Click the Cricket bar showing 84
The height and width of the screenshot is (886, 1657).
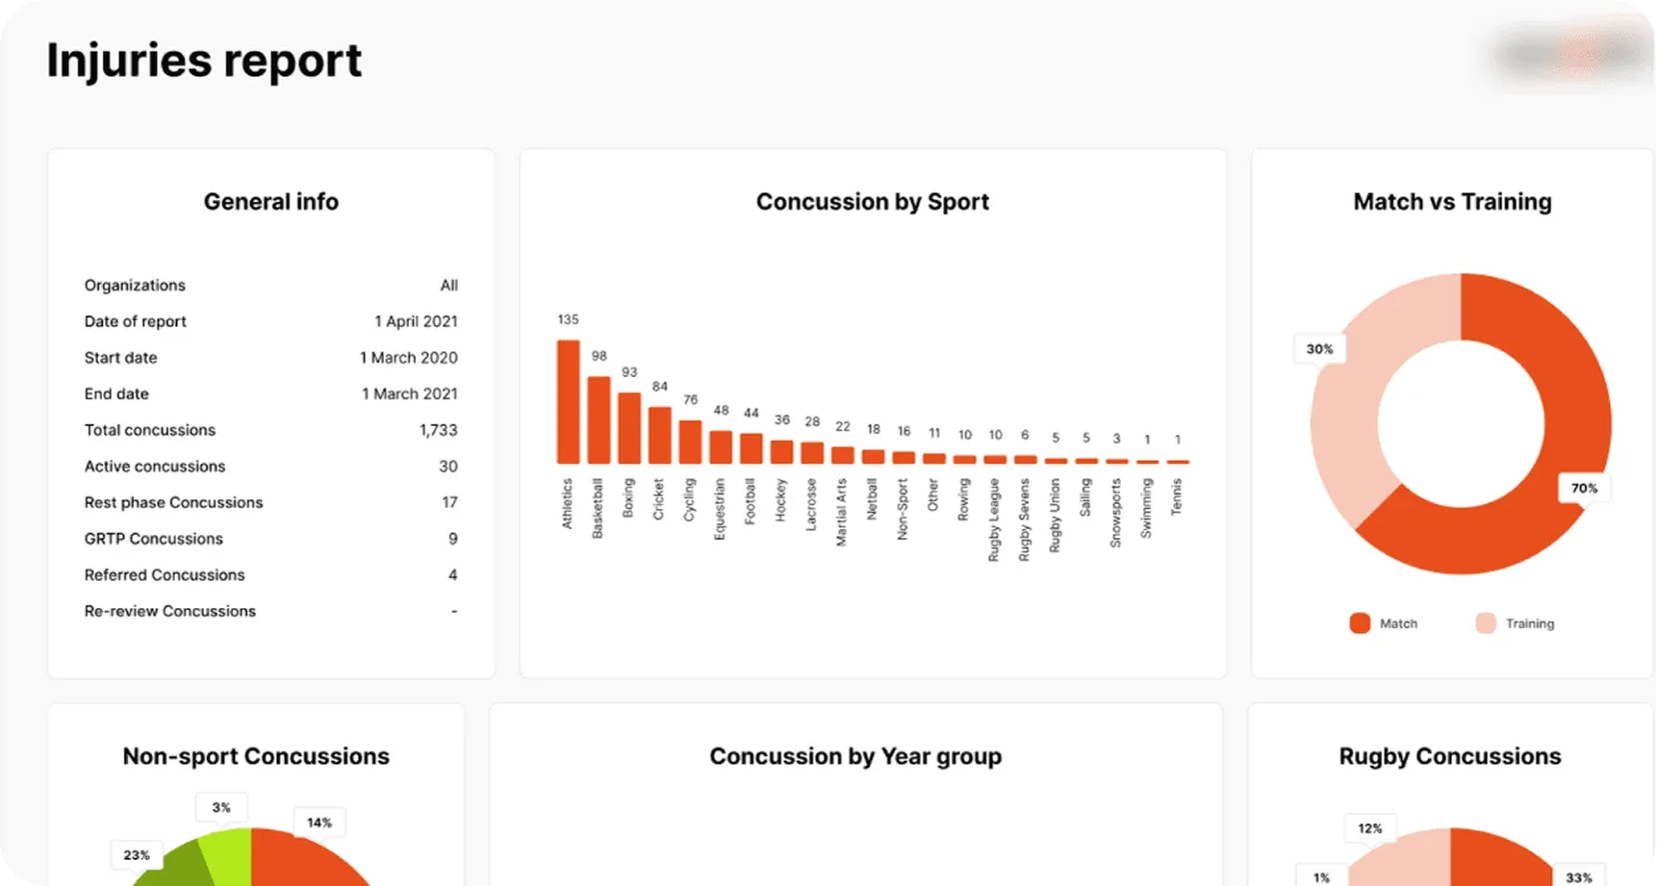(659, 435)
